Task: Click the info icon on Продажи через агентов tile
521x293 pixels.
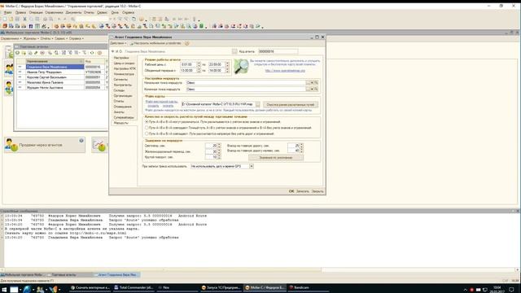Action: point(81,141)
